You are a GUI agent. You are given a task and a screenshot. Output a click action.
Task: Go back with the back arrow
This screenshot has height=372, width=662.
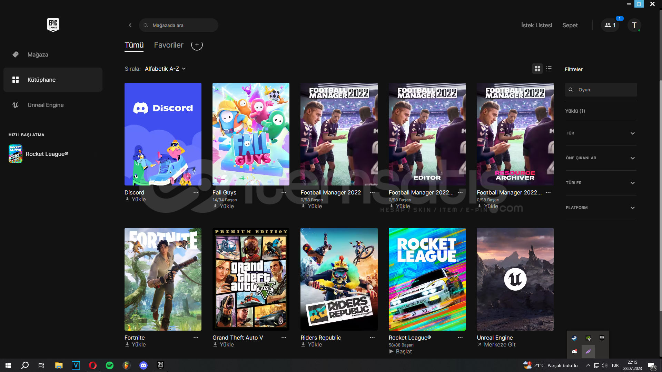[x=130, y=25]
